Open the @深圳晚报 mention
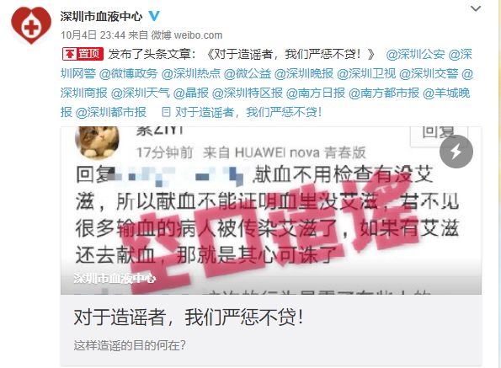The image size is (501, 368). pos(304,74)
